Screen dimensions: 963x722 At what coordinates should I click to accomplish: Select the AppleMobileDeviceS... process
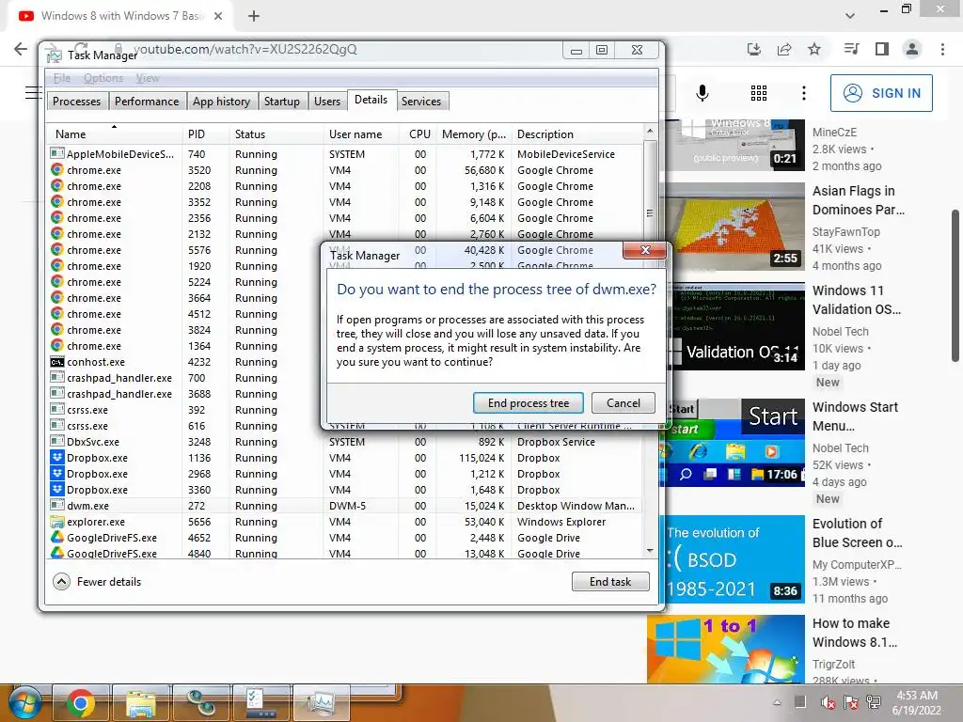click(344, 154)
